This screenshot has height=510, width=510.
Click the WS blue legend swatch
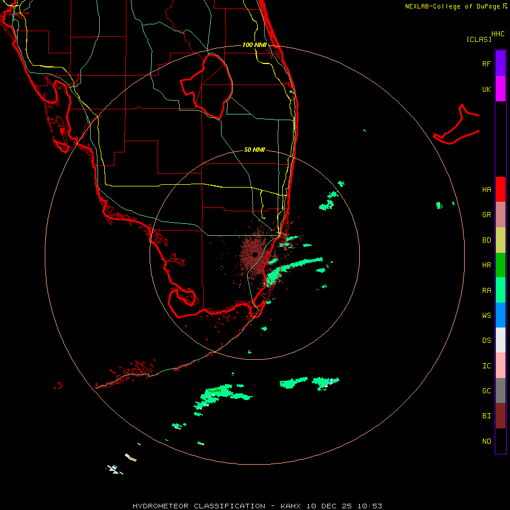click(500, 315)
